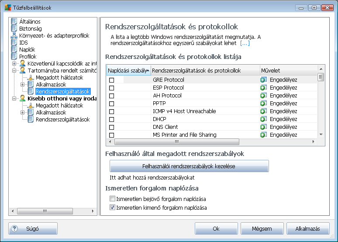Uncheck Ismeretlen kimenő forgalom naplózása
Image resolution: width=338 pixels, height=242 pixels.
pyautogui.click(x=112, y=207)
